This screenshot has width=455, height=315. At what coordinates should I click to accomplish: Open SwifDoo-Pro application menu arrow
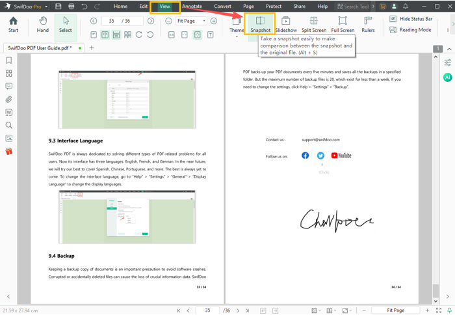pos(46,7)
